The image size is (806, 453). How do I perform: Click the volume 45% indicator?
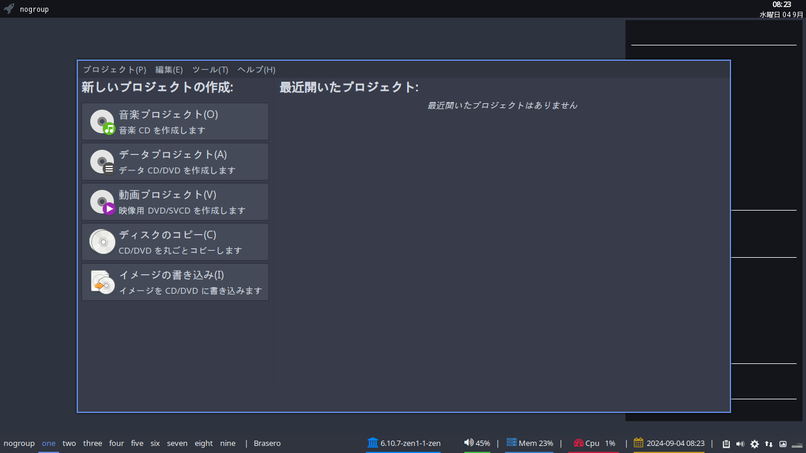(x=478, y=442)
